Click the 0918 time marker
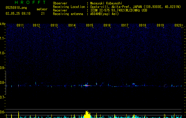Image resolution: width=186 pixels, height=118 pixels. [143, 25]
